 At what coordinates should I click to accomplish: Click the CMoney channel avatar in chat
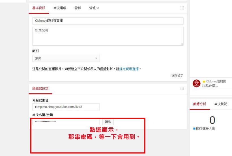pos(196,84)
